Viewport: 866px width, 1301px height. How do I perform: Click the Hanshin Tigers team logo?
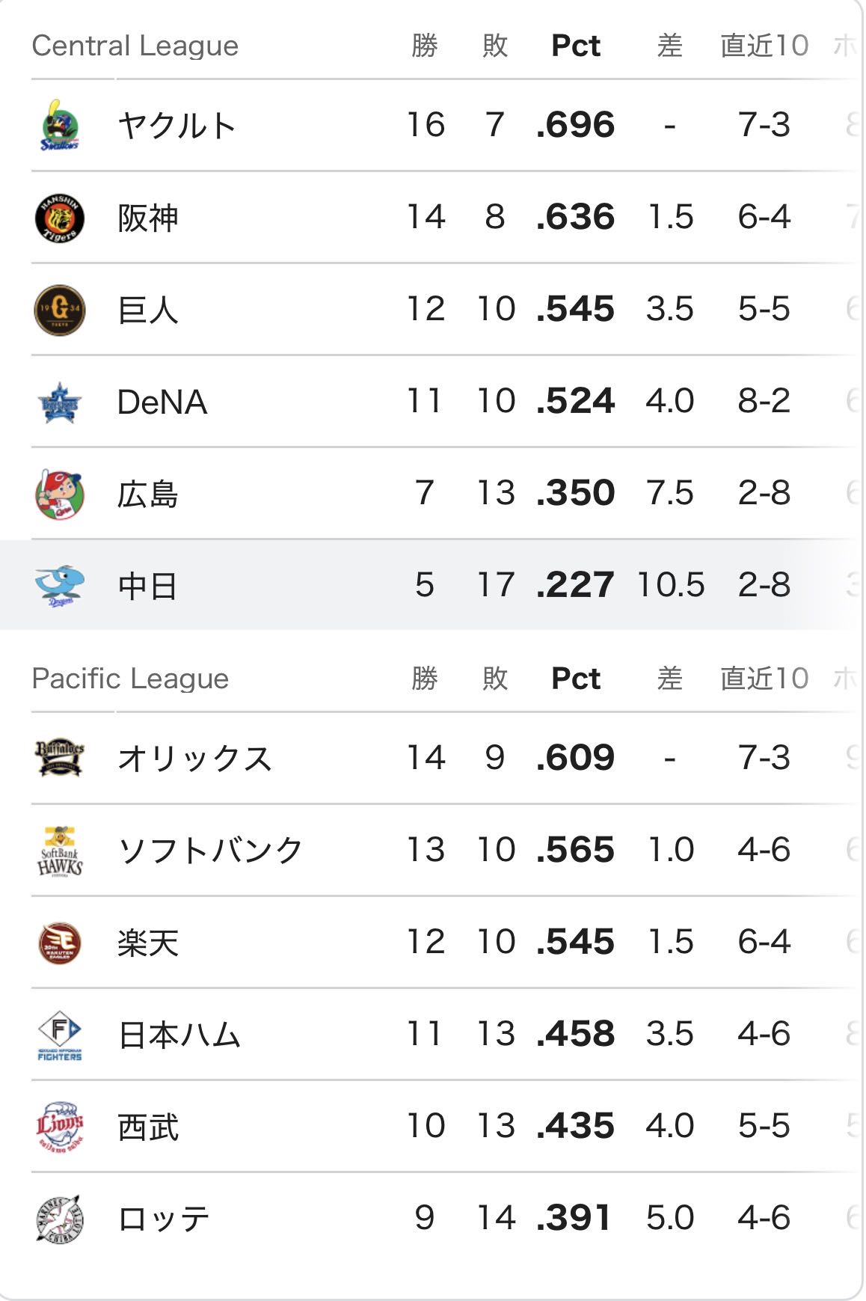(60, 218)
